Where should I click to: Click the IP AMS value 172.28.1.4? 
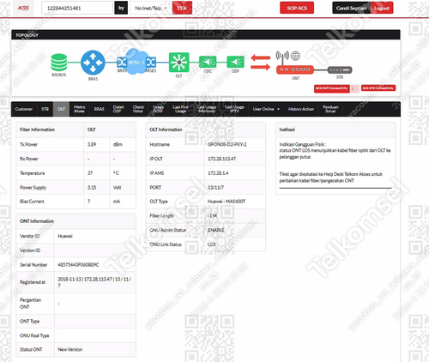[x=218, y=173]
